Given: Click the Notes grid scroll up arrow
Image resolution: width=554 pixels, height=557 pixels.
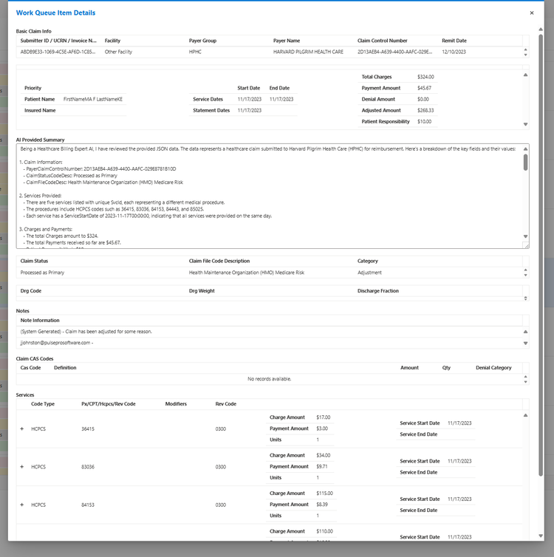Looking at the screenshot, I should (x=526, y=332).
